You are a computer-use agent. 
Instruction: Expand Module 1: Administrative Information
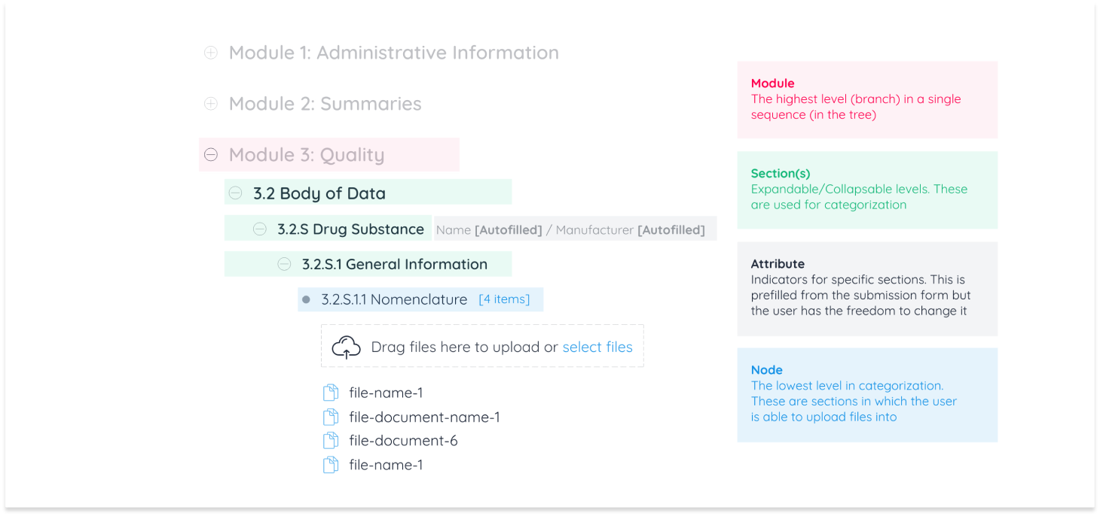click(210, 52)
